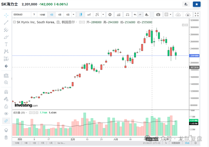Image resolution: width=209 pixels, height=147 pixels.
Task: Load chart layout from cloud
Action: 178,15
